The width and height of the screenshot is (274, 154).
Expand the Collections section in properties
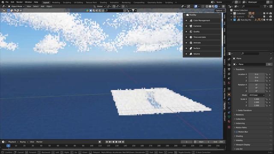pyautogui.click(x=240, y=119)
